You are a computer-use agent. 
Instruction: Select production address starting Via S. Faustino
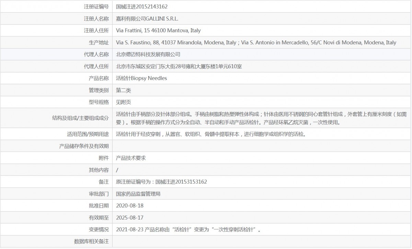coord(256,42)
